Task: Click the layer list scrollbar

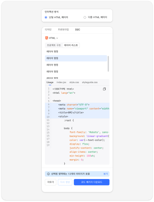Action: coord(108,64)
